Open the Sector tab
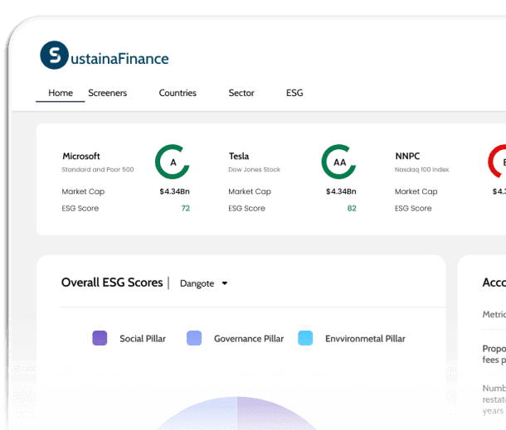506x430 pixels. [241, 93]
